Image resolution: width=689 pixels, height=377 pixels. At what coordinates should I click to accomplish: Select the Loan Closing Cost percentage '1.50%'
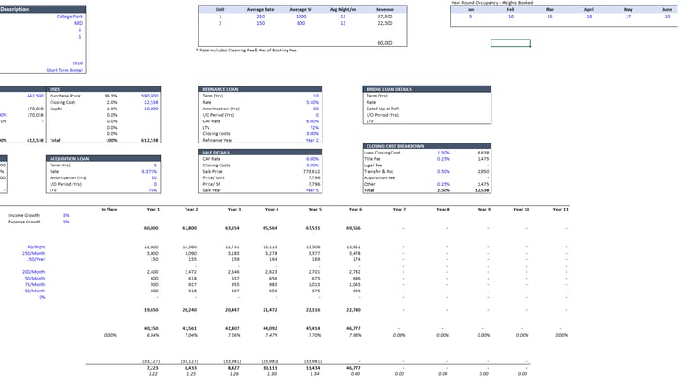point(444,153)
